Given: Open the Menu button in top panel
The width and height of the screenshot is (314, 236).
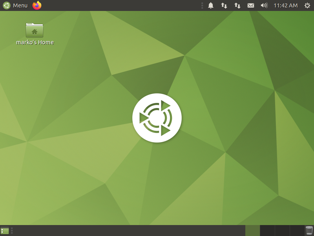Looking at the screenshot, I should [x=15, y=5].
